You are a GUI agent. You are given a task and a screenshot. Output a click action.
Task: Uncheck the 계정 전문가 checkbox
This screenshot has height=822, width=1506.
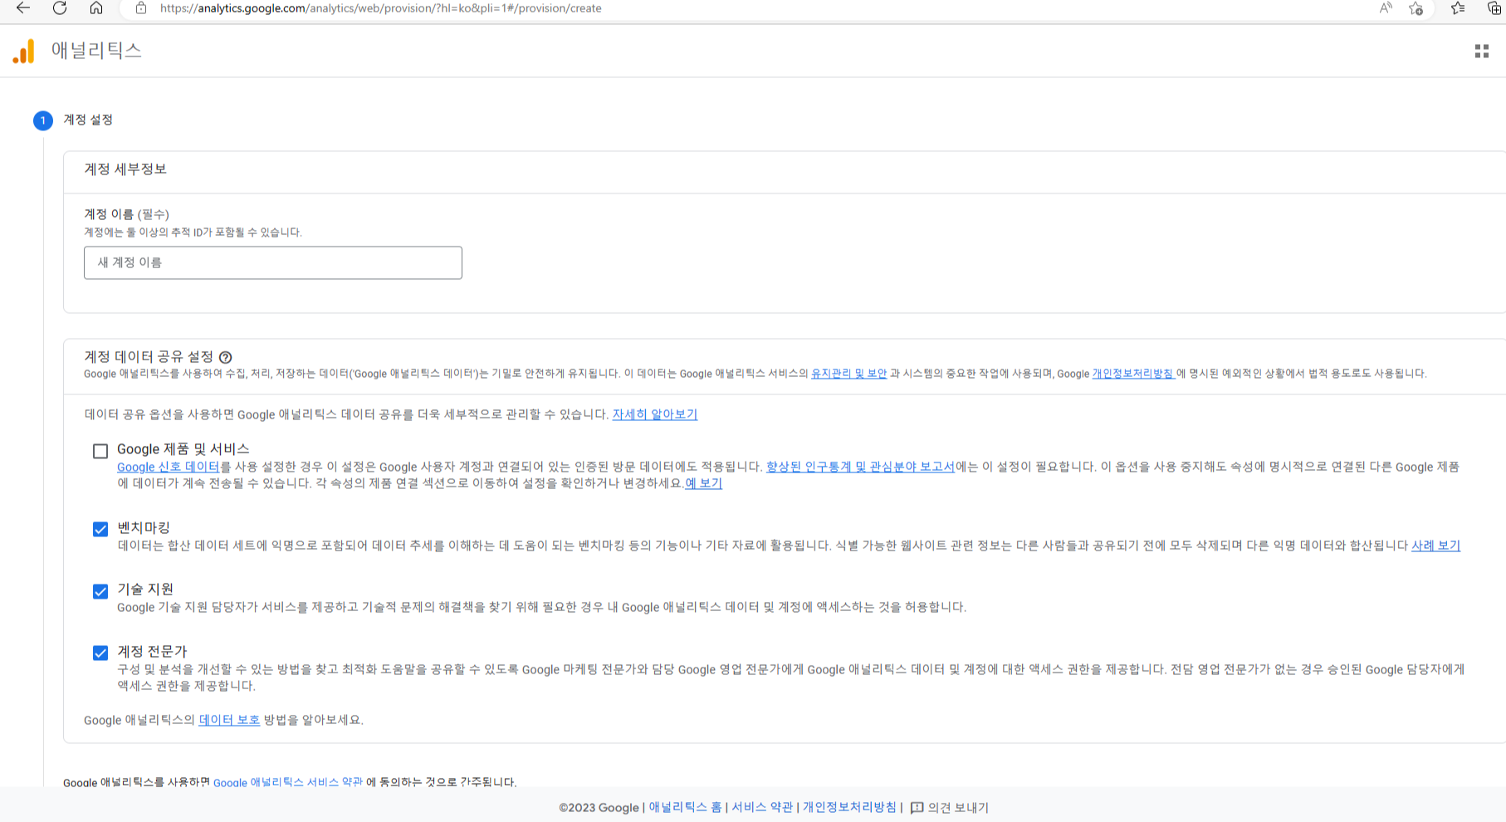coord(100,653)
